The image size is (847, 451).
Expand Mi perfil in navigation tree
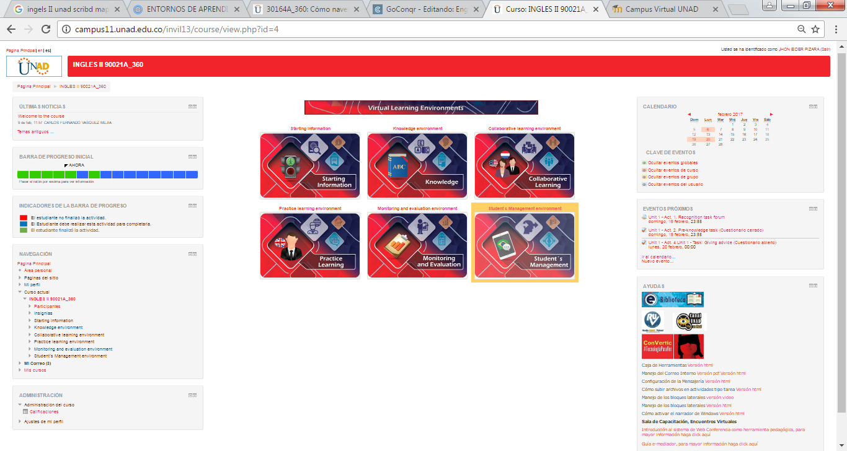(20, 285)
